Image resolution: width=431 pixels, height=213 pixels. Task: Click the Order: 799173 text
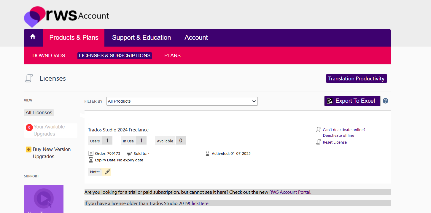pyautogui.click(x=108, y=154)
